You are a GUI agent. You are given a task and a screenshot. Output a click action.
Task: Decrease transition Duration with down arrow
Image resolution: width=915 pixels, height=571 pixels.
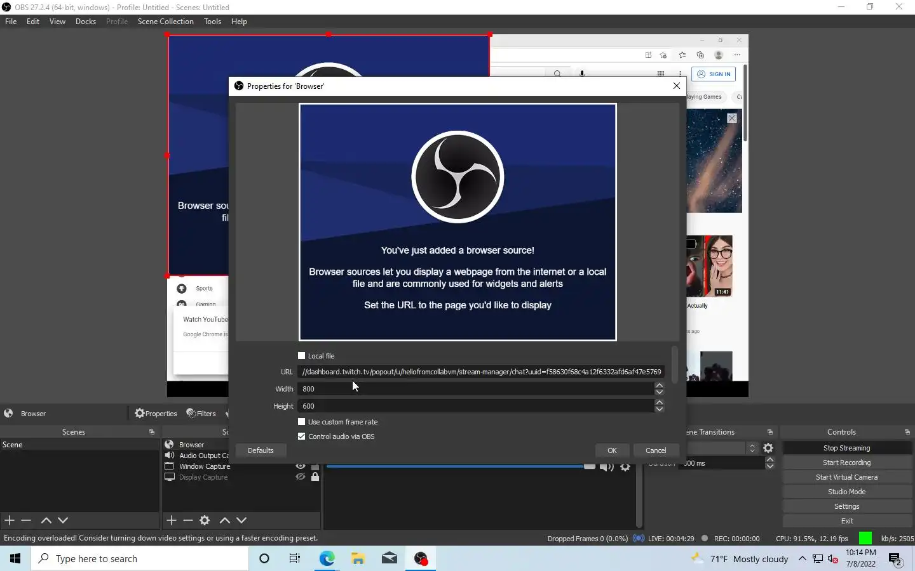pyautogui.click(x=770, y=467)
